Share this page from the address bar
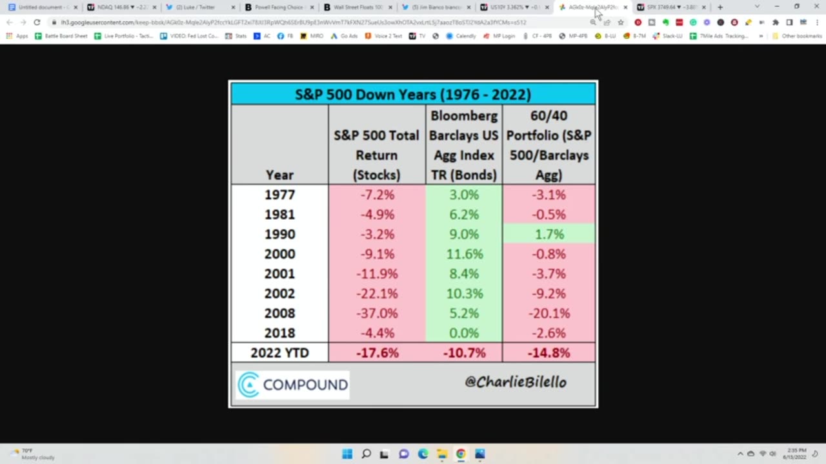Image resolution: width=826 pixels, height=464 pixels. pyautogui.click(x=607, y=22)
